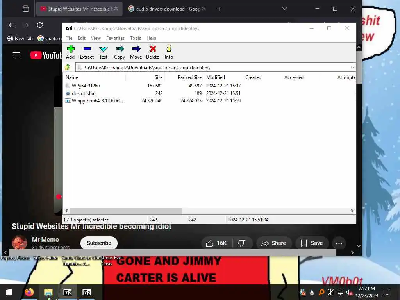Viewport: 400px width, 300px height.
Task: Sort by Modified column header
Action: tap(223, 77)
